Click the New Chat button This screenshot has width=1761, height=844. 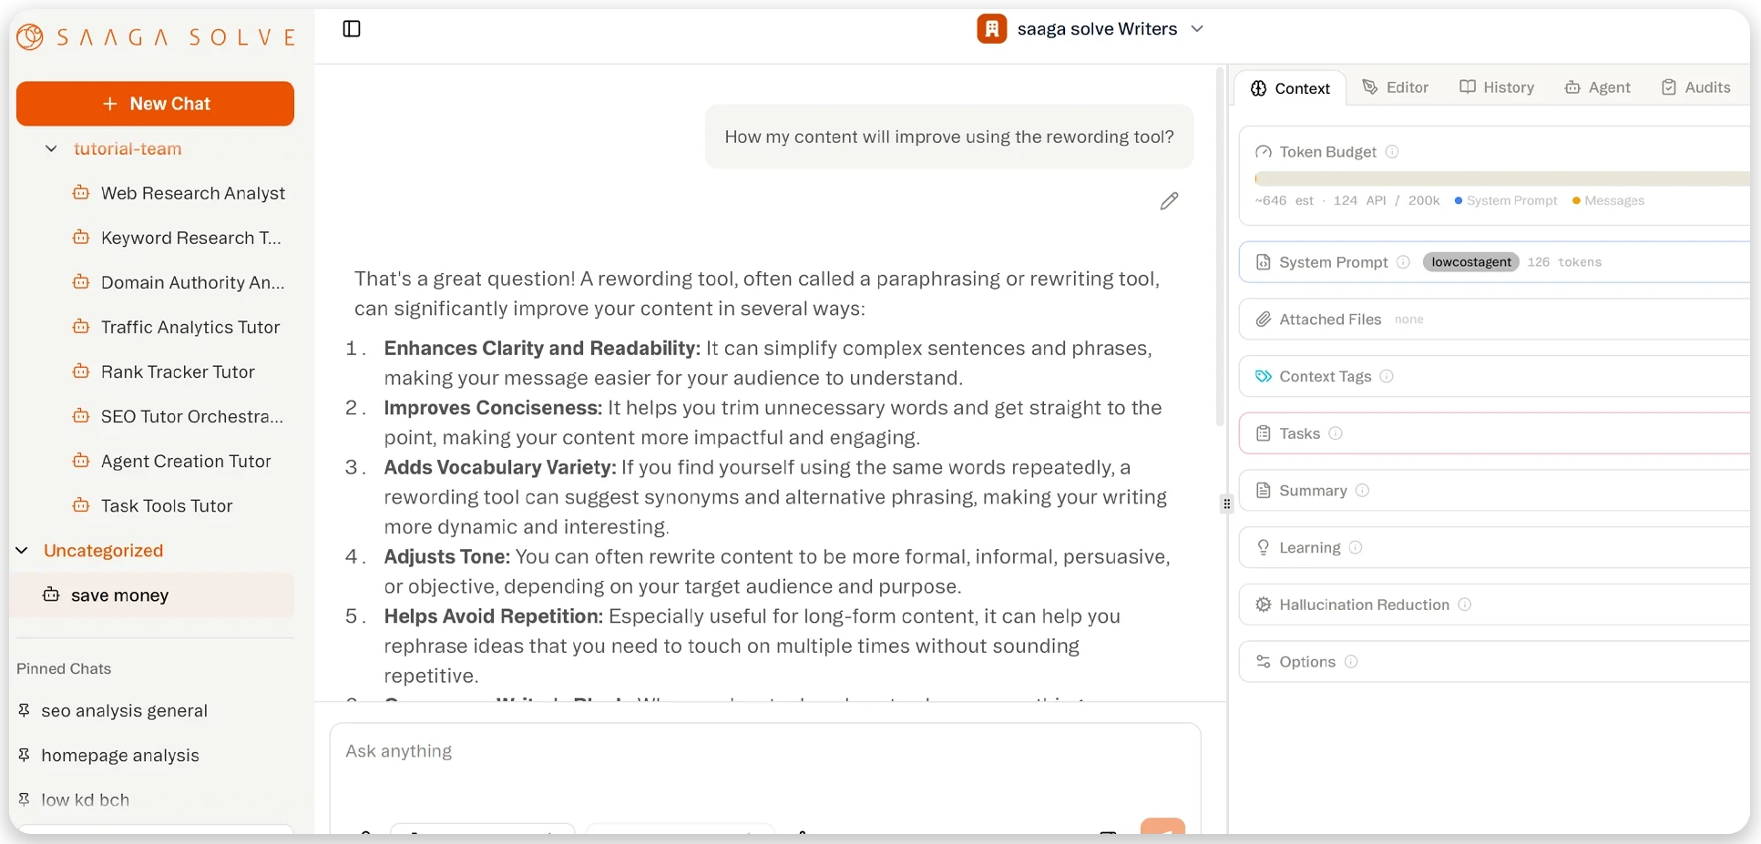(155, 103)
